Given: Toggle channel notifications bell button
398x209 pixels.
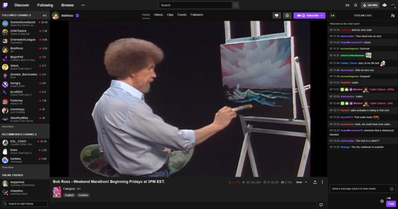Looking at the screenshot, I should (287, 16).
